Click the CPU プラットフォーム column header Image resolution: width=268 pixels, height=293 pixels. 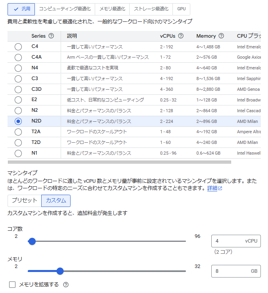(x=249, y=36)
